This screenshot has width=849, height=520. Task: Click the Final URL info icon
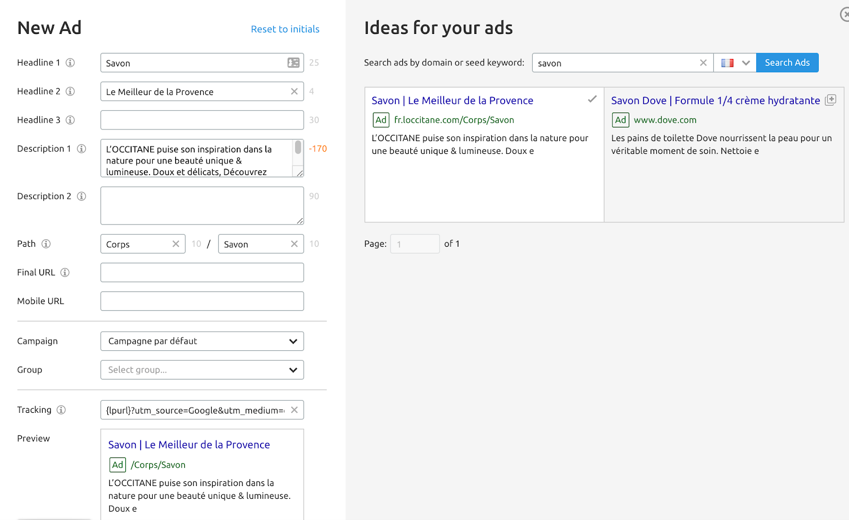click(x=65, y=272)
